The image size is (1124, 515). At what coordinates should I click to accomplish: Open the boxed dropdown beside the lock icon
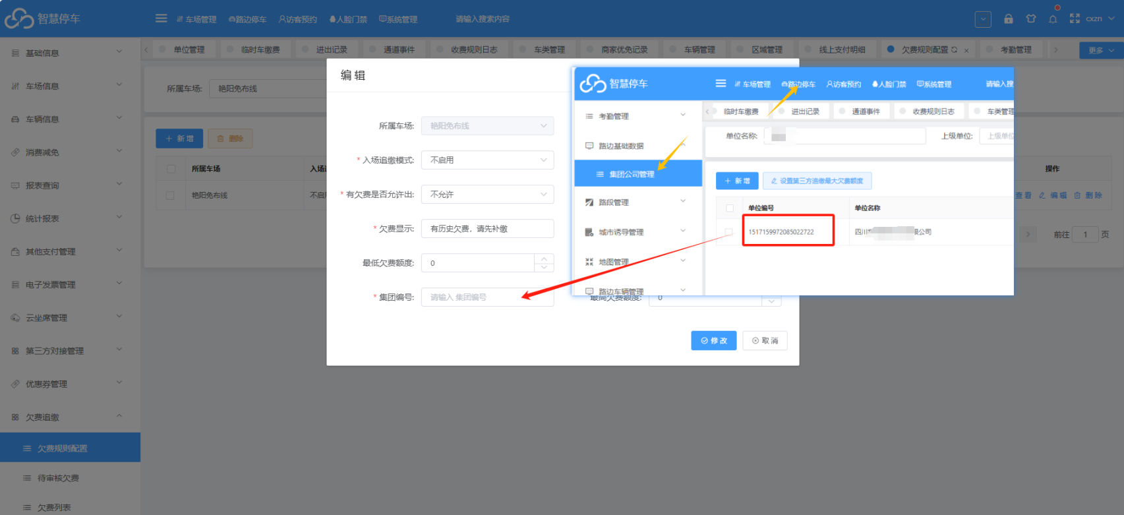[x=983, y=19]
